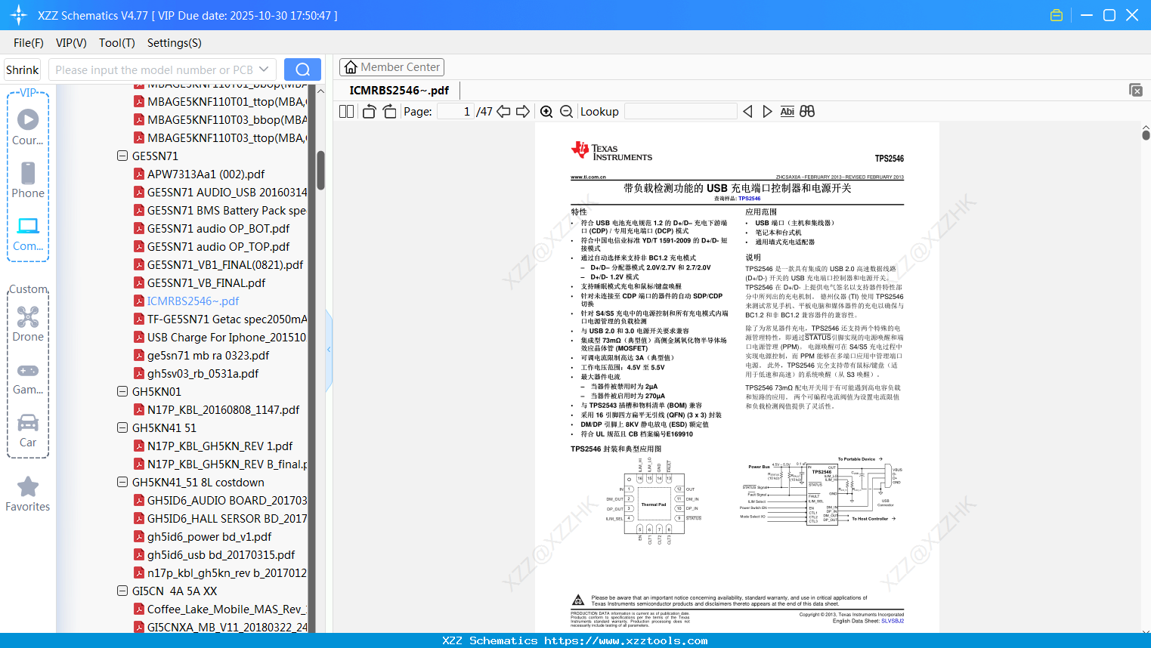
Task: Open the model number dropdown arrow
Action: (264, 69)
